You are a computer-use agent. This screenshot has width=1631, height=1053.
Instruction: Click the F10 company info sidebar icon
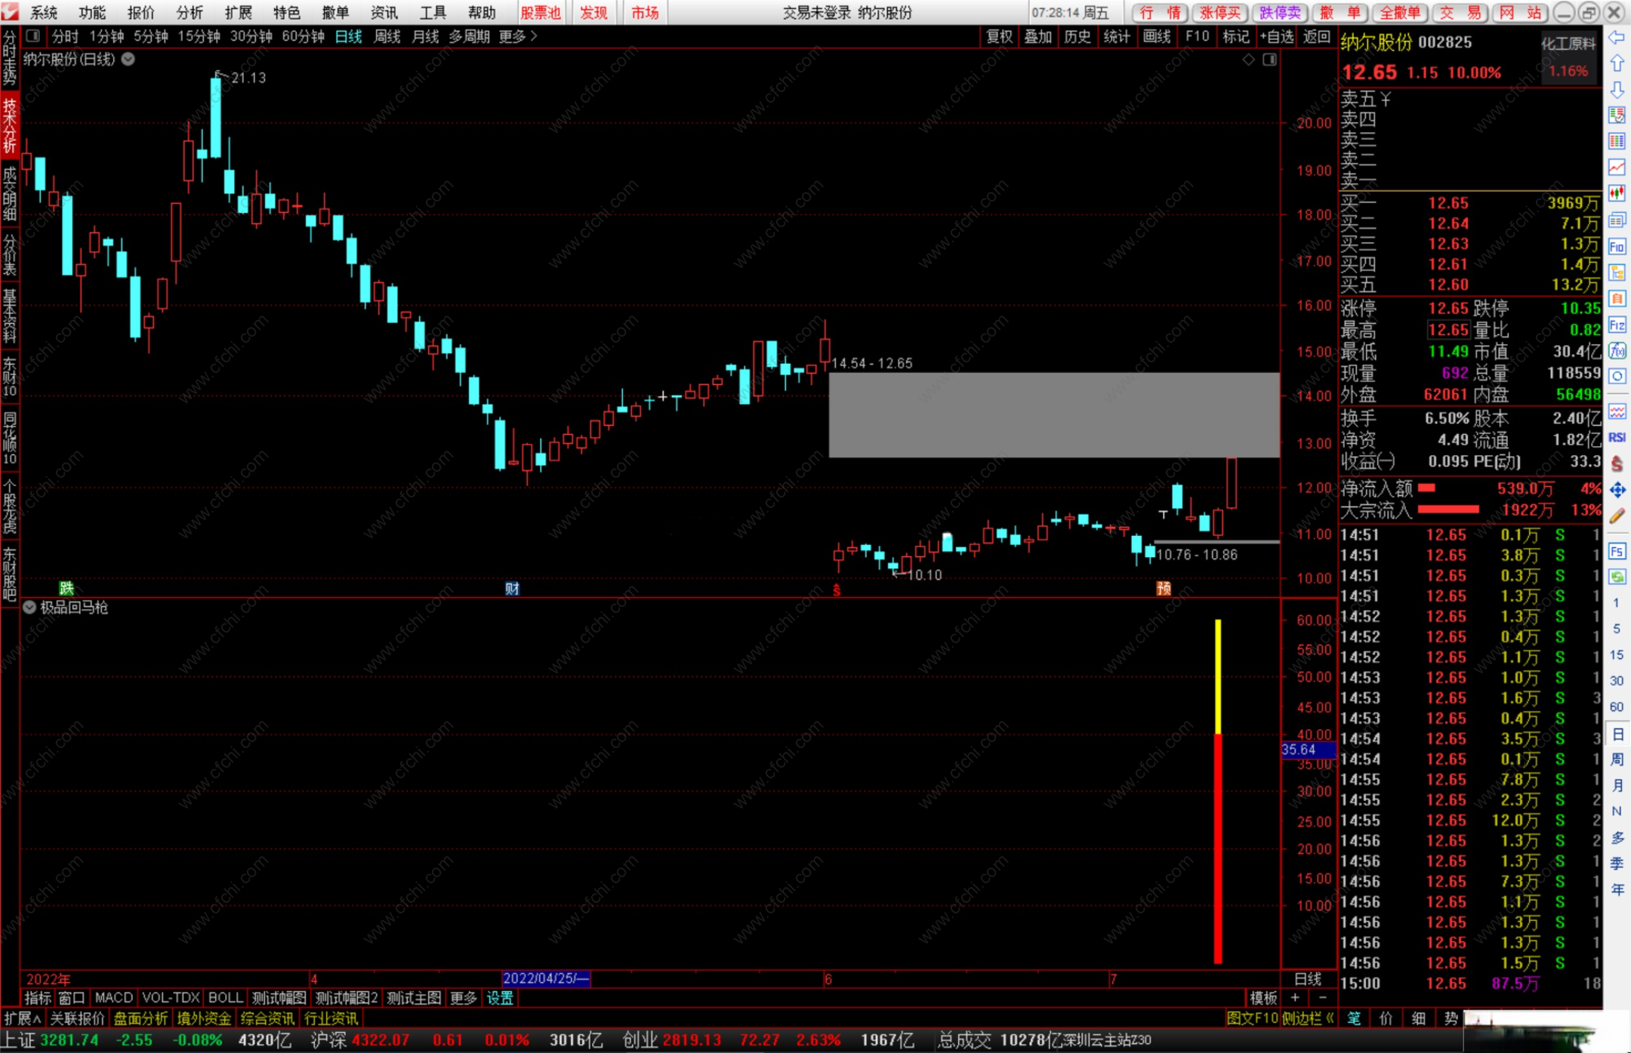pyautogui.click(x=1617, y=247)
